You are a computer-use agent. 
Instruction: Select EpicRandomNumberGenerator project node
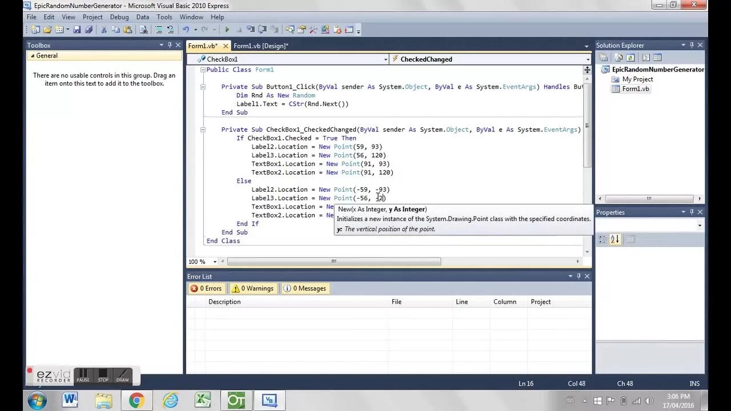[658, 70]
